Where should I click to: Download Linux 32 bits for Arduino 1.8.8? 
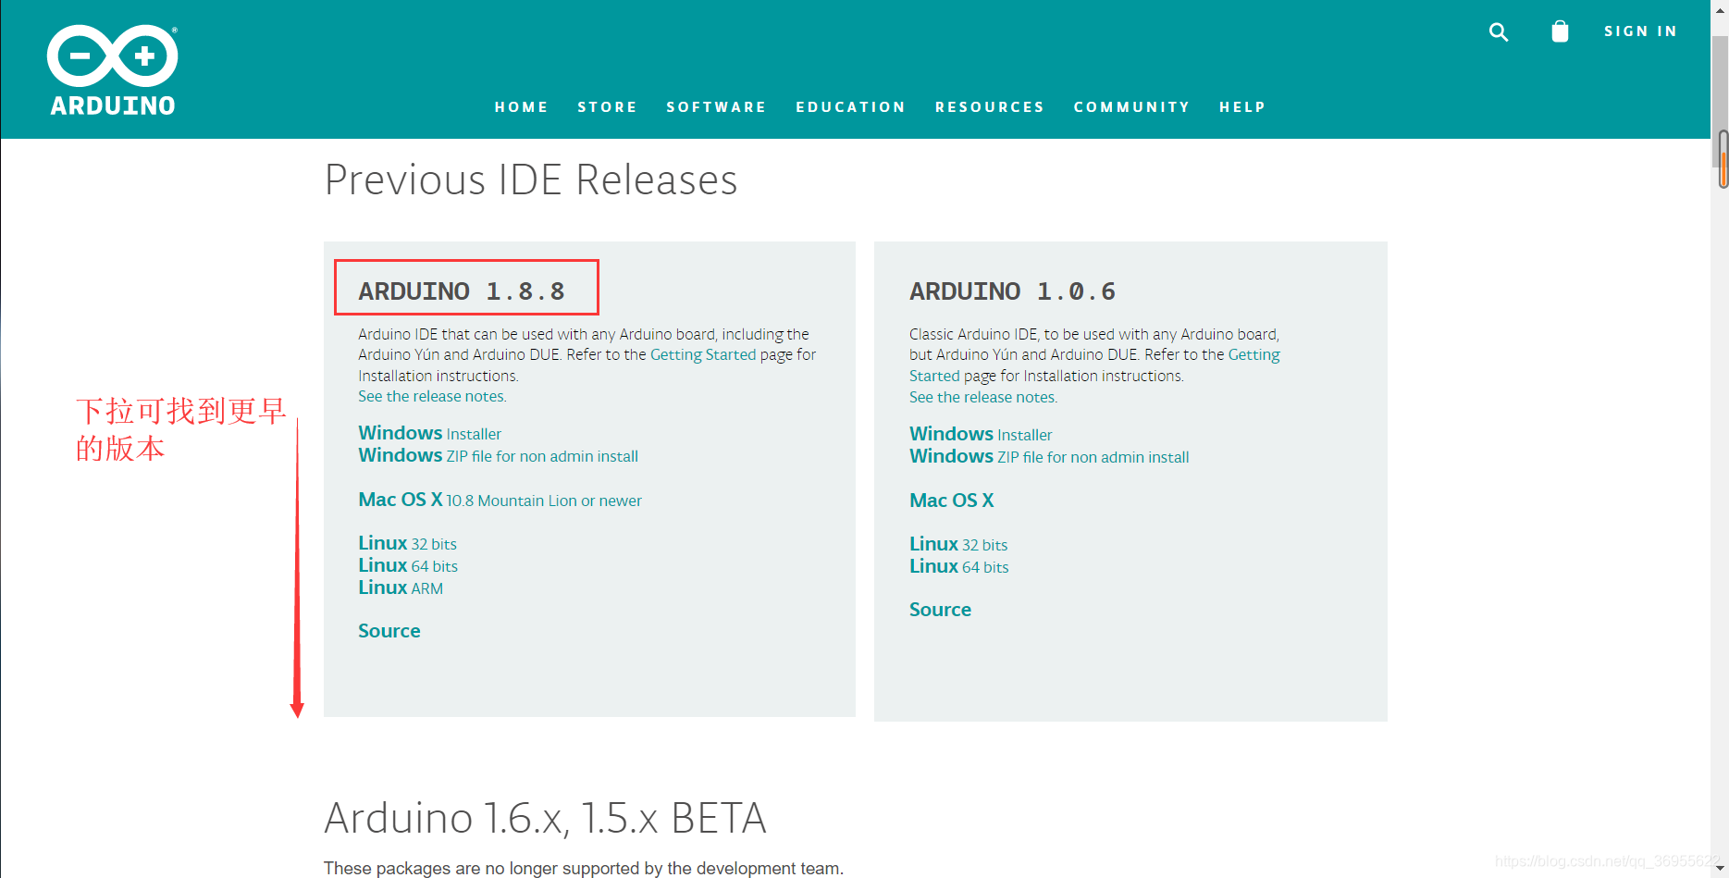(407, 543)
